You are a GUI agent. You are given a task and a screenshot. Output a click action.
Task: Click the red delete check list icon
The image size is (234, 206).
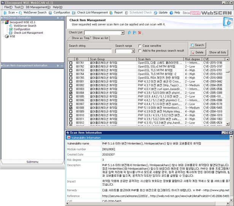(140, 32)
